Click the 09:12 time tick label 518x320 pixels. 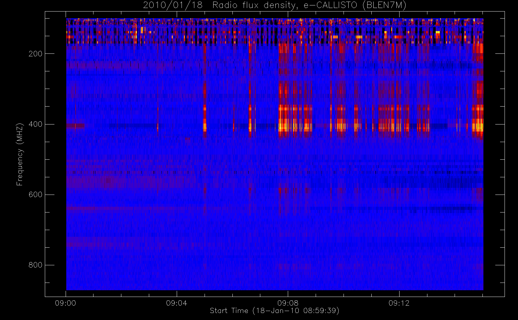(x=399, y=303)
